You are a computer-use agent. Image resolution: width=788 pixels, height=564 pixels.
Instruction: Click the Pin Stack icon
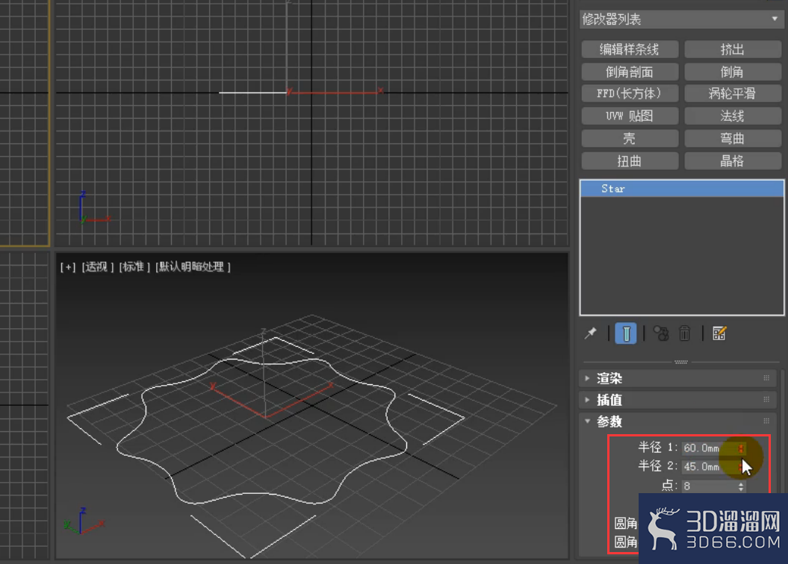(591, 333)
